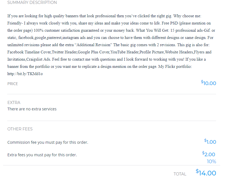Click the extra fees description line
228x181 pixels.
click(42, 155)
